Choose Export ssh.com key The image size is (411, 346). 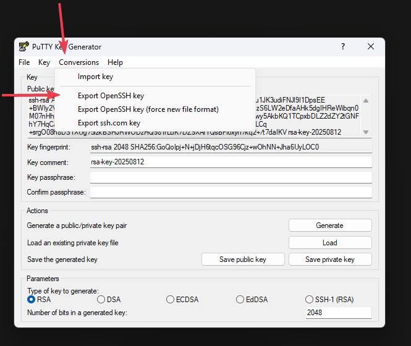[155, 123]
